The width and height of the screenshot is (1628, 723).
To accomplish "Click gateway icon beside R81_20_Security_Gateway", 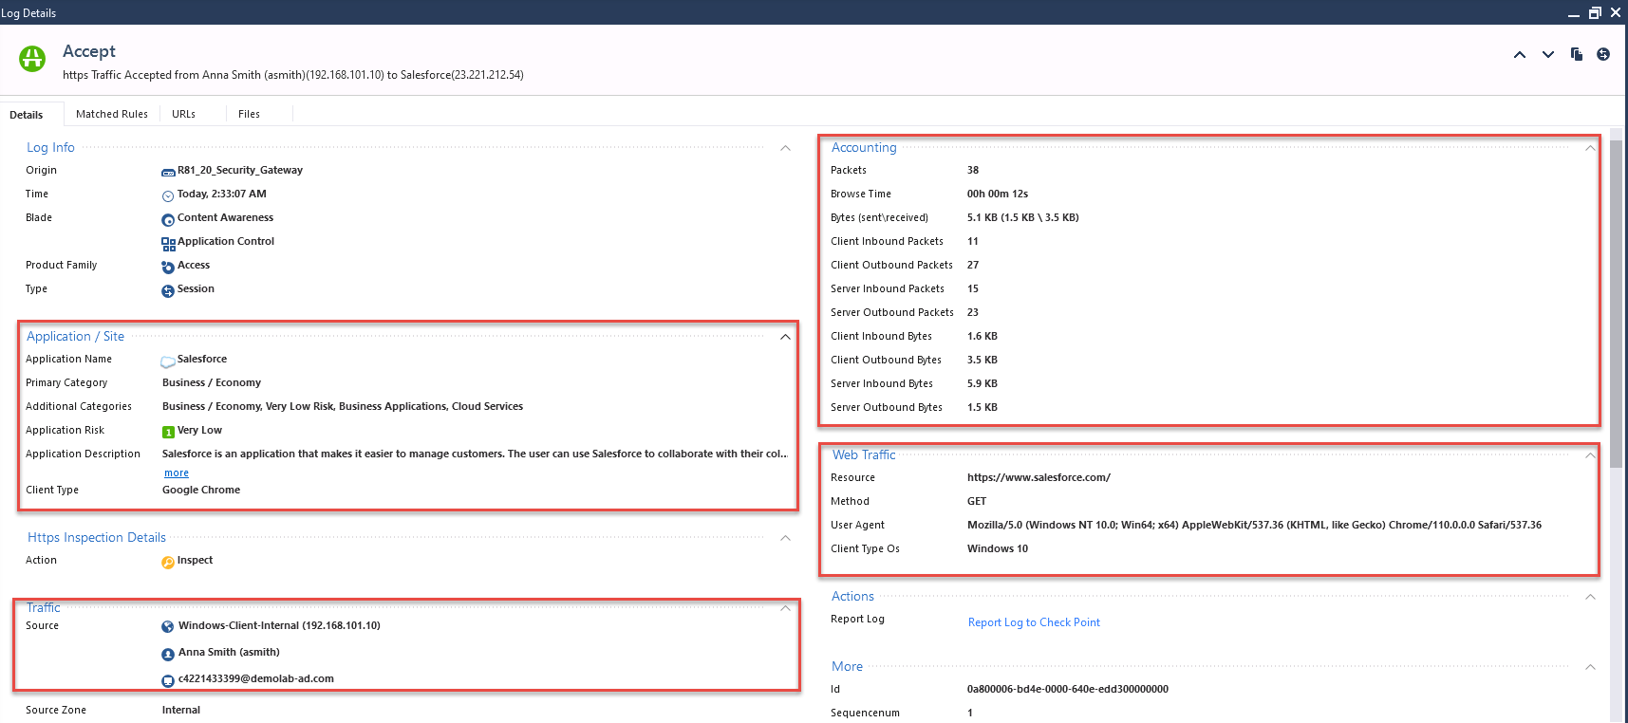I will [x=168, y=172].
